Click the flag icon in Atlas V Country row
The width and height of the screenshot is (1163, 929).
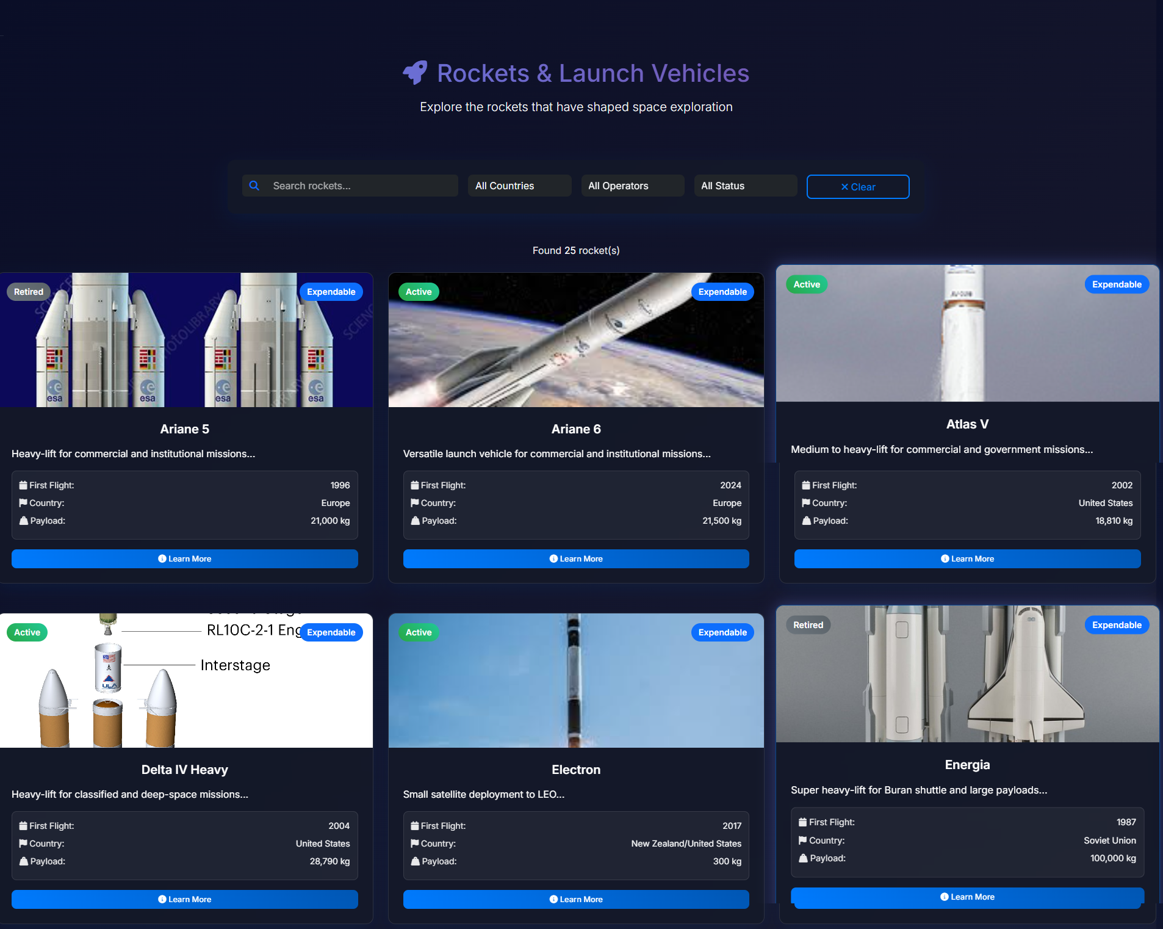(x=806, y=503)
